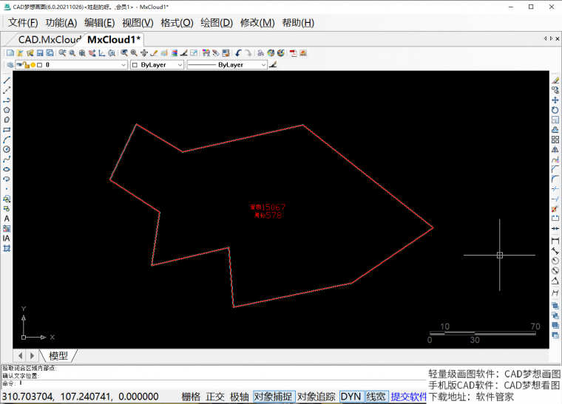Select the Array grid tool
The height and width of the screenshot is (404, 562).
555,140
